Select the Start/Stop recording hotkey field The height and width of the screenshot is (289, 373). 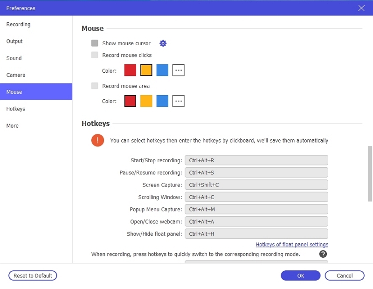coord(256,160)
